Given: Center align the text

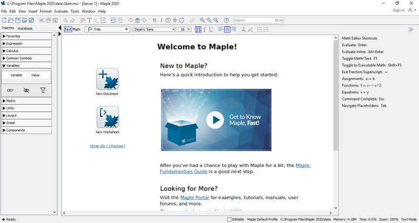Looking at the screenshot, I should 227,29.
